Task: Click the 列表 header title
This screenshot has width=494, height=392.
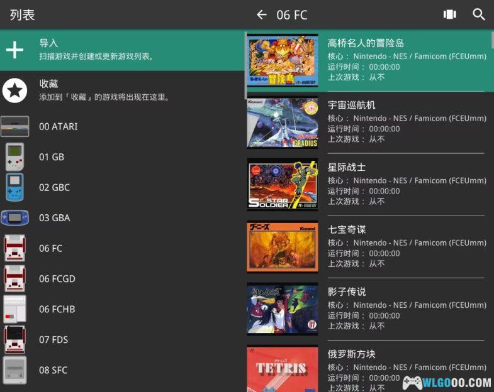Action: click(x=22, y=15)
